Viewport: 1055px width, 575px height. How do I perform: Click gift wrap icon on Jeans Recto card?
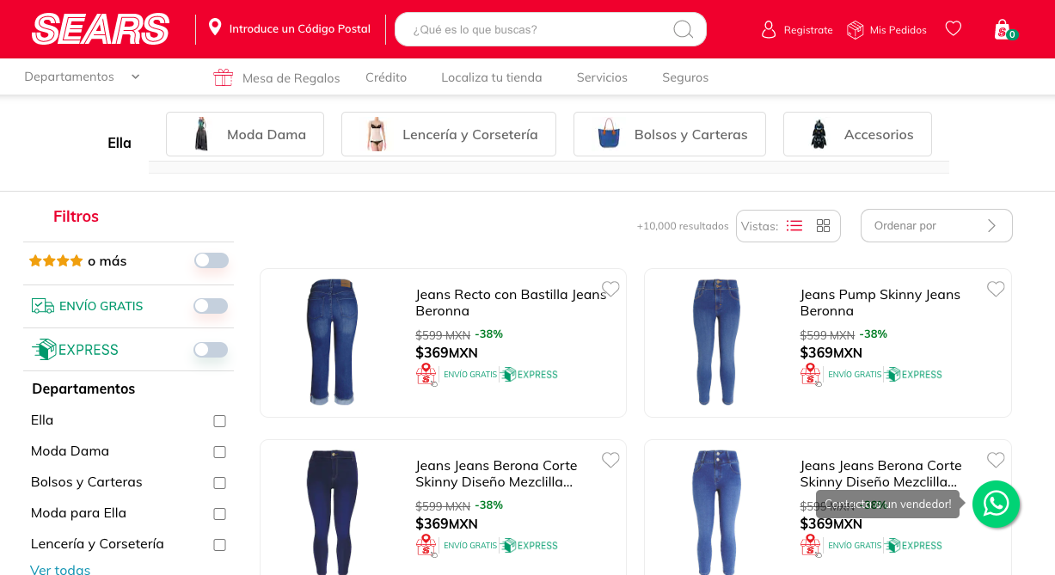click(426, 375)
